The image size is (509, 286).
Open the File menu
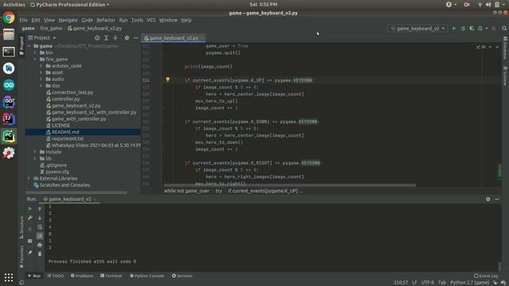pos(23,20)
